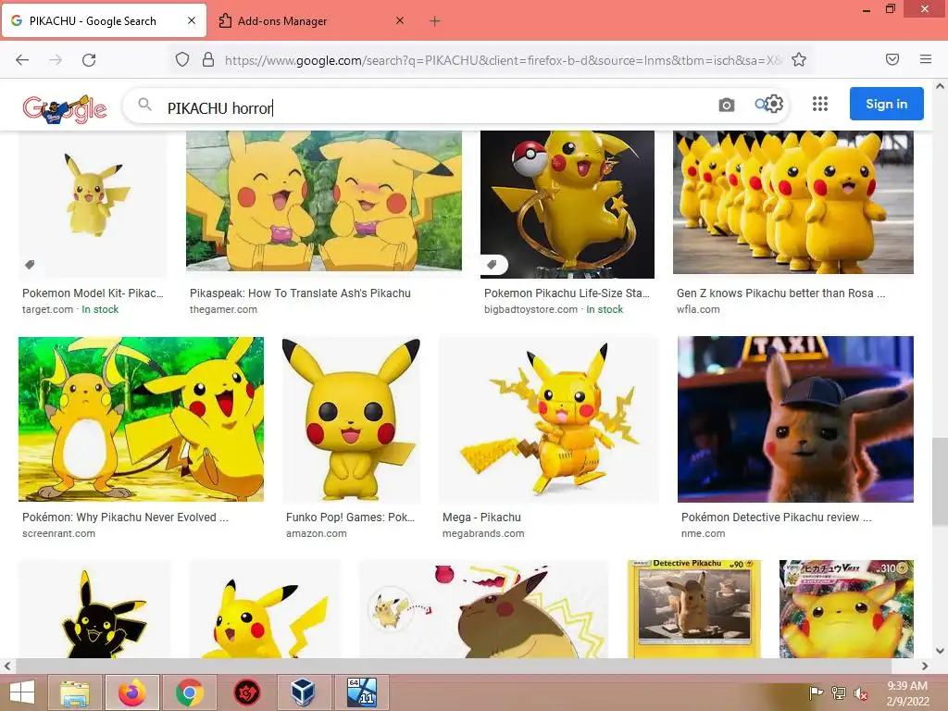This screenshot has width=948, height=711.
Task: Reload the current page
Action: click(x=89, y=60)
